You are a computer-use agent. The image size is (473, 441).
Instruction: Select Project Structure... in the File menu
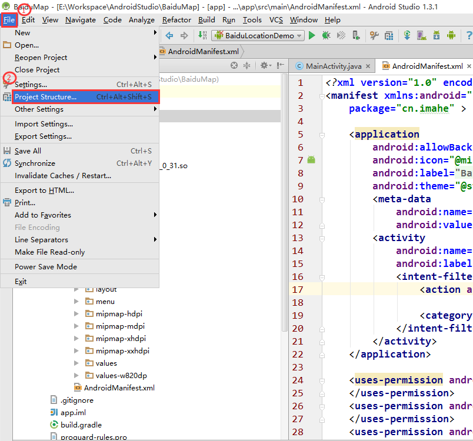[x=86, y=97]
